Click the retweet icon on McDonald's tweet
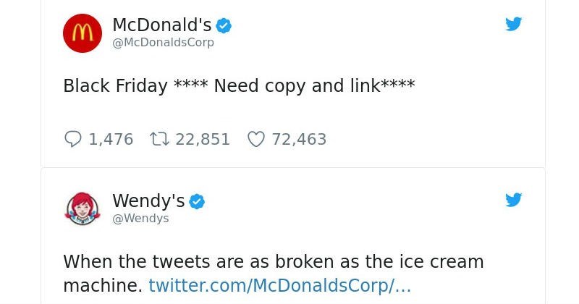 159,139
